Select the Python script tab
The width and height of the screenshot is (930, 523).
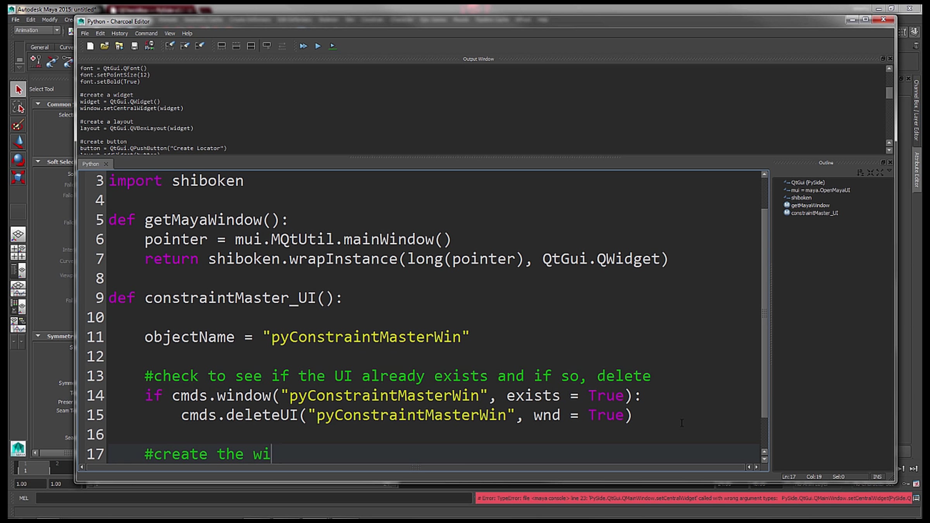click(x=91, y=164)
